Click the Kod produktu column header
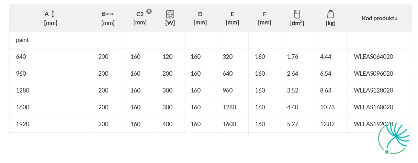Image resolution: width=418 pixels, height=163 pixels. (380, 18)
